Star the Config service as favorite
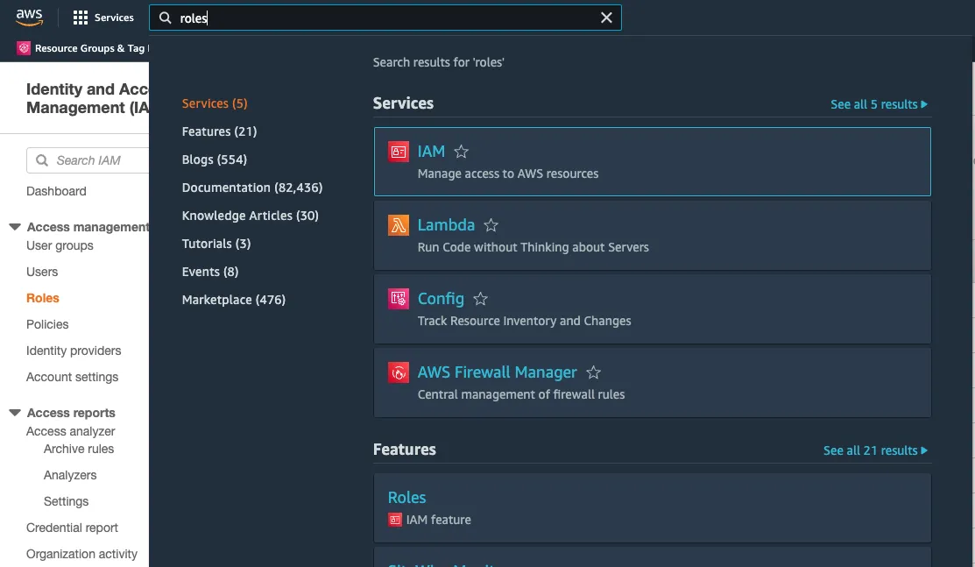 click(x=481, y=299)
